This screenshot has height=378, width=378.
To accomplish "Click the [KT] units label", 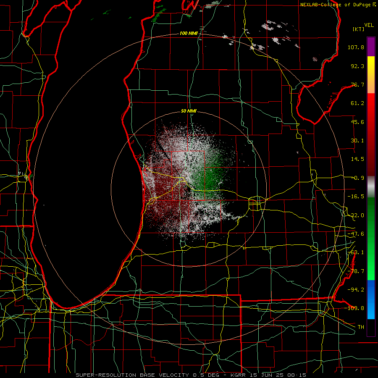I will [x=359, y=29].
